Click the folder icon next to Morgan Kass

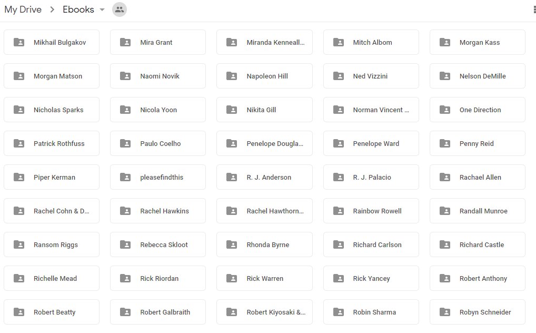(x=445, y=42)
